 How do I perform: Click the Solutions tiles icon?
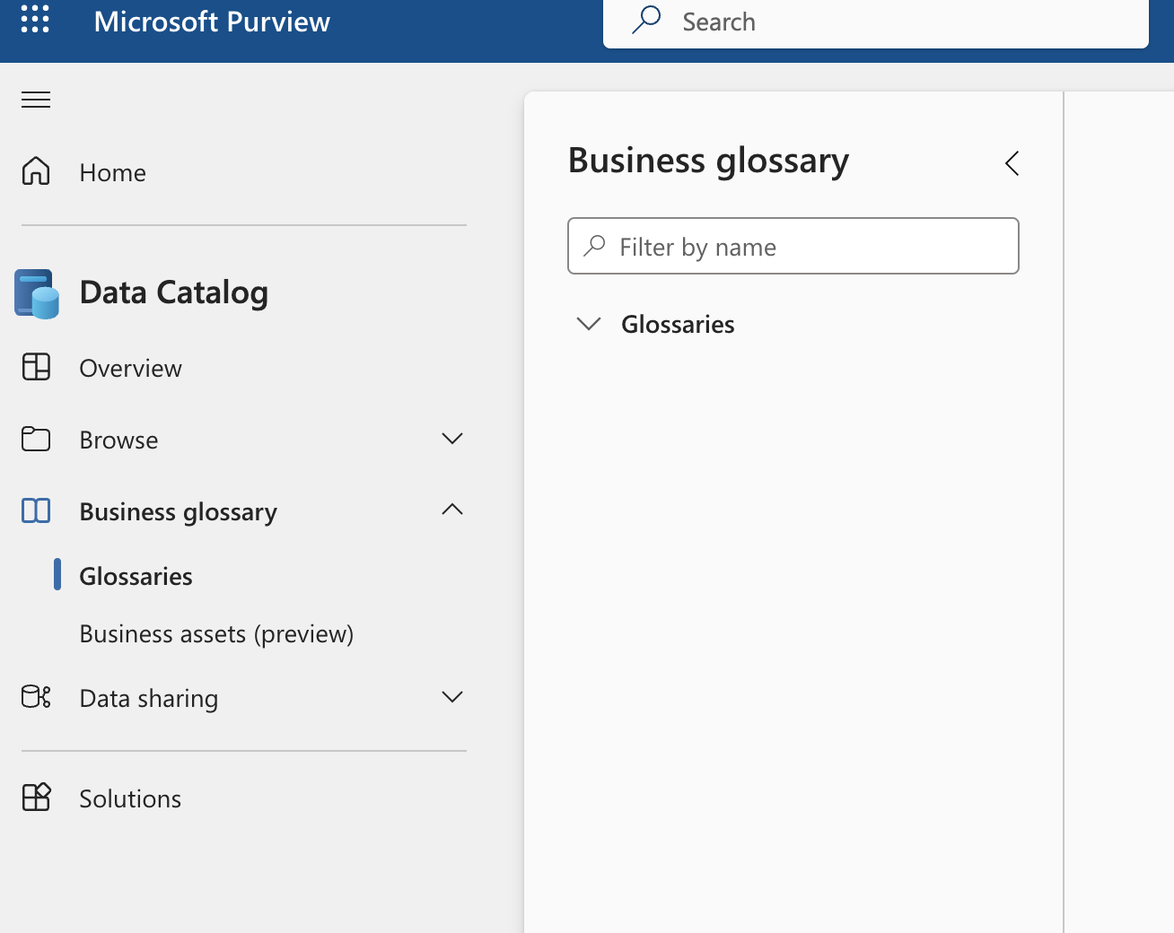(x=36, y=797)
